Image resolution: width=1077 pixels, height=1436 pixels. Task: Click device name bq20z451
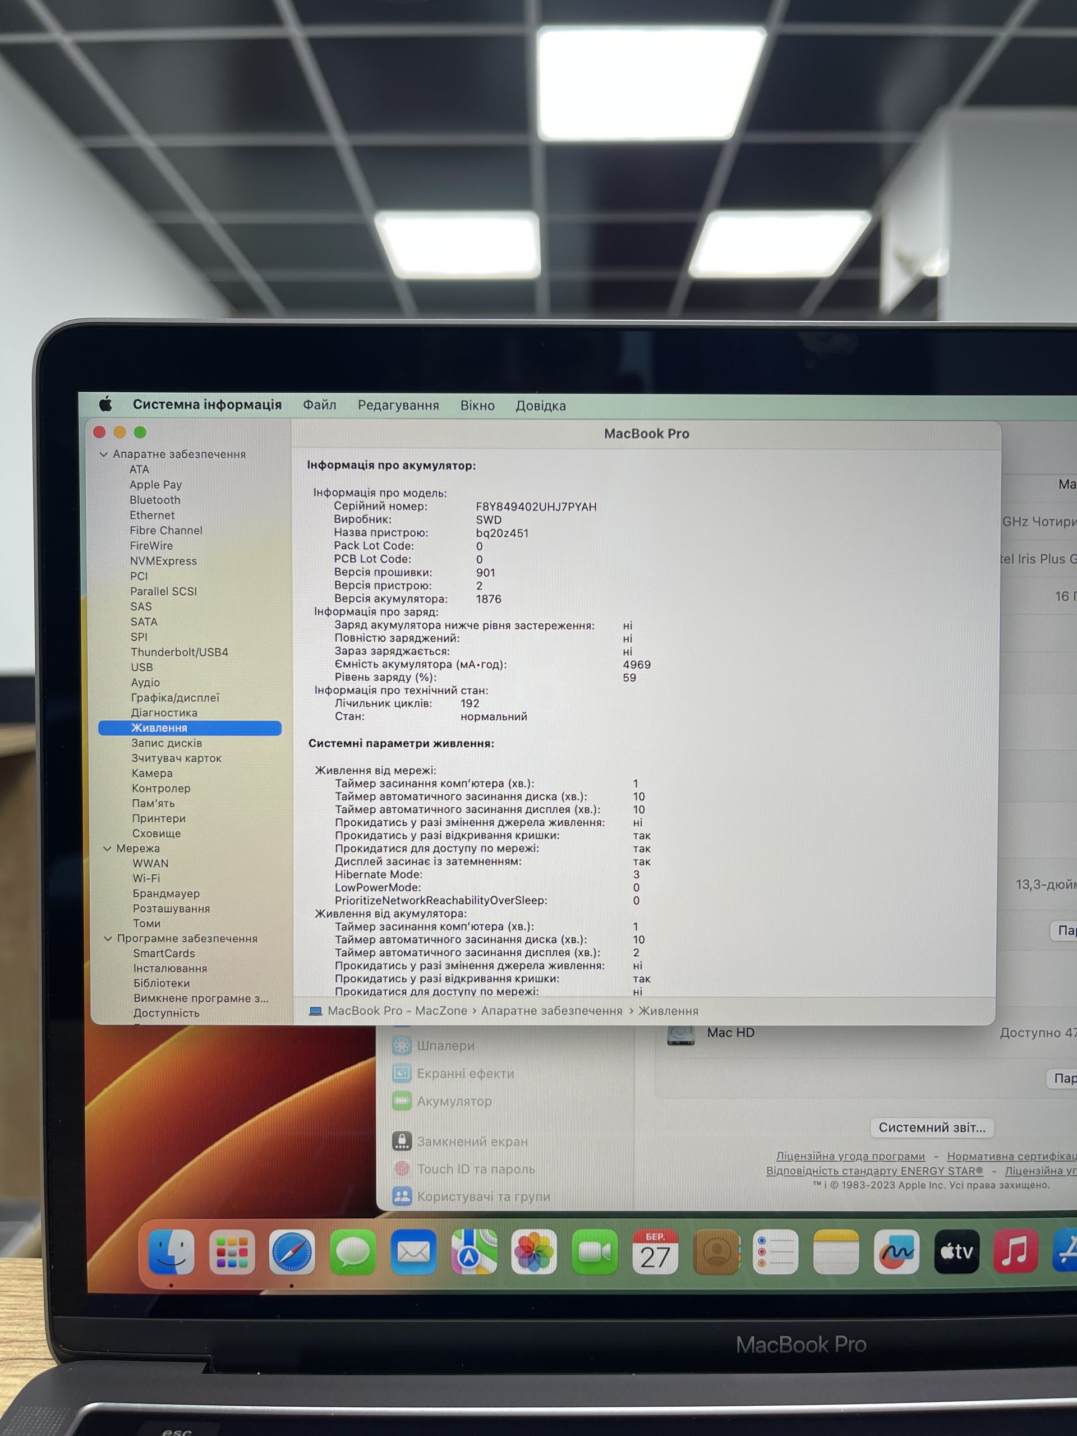[502, 533]
